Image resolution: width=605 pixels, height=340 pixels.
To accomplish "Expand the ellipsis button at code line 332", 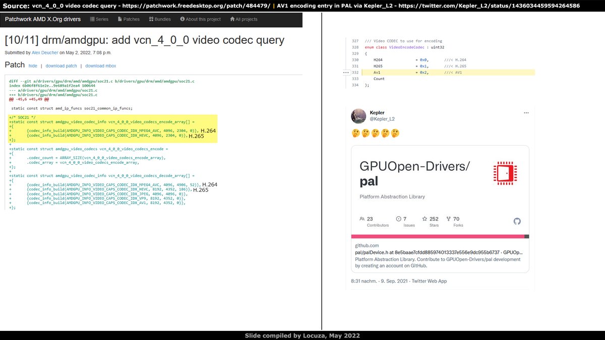I will (345, 73).
